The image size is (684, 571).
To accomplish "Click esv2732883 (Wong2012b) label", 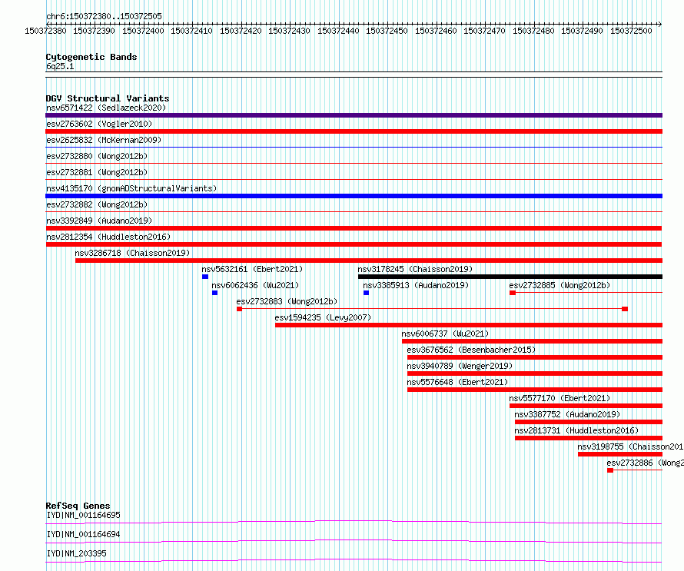I will (x=287, y=301).
